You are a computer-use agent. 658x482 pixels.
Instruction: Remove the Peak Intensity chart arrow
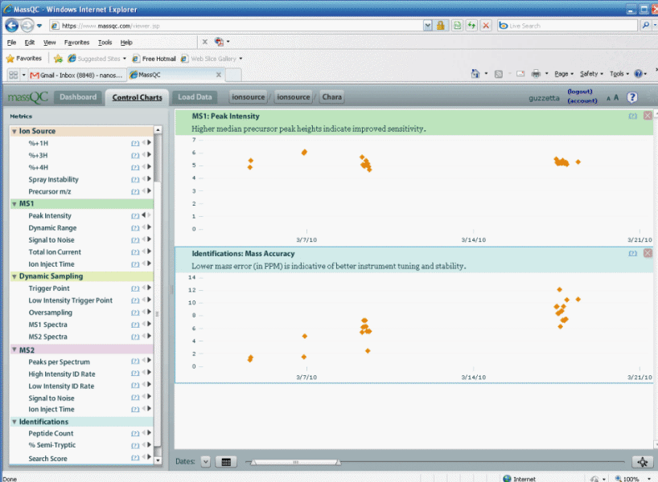(143, 215)
